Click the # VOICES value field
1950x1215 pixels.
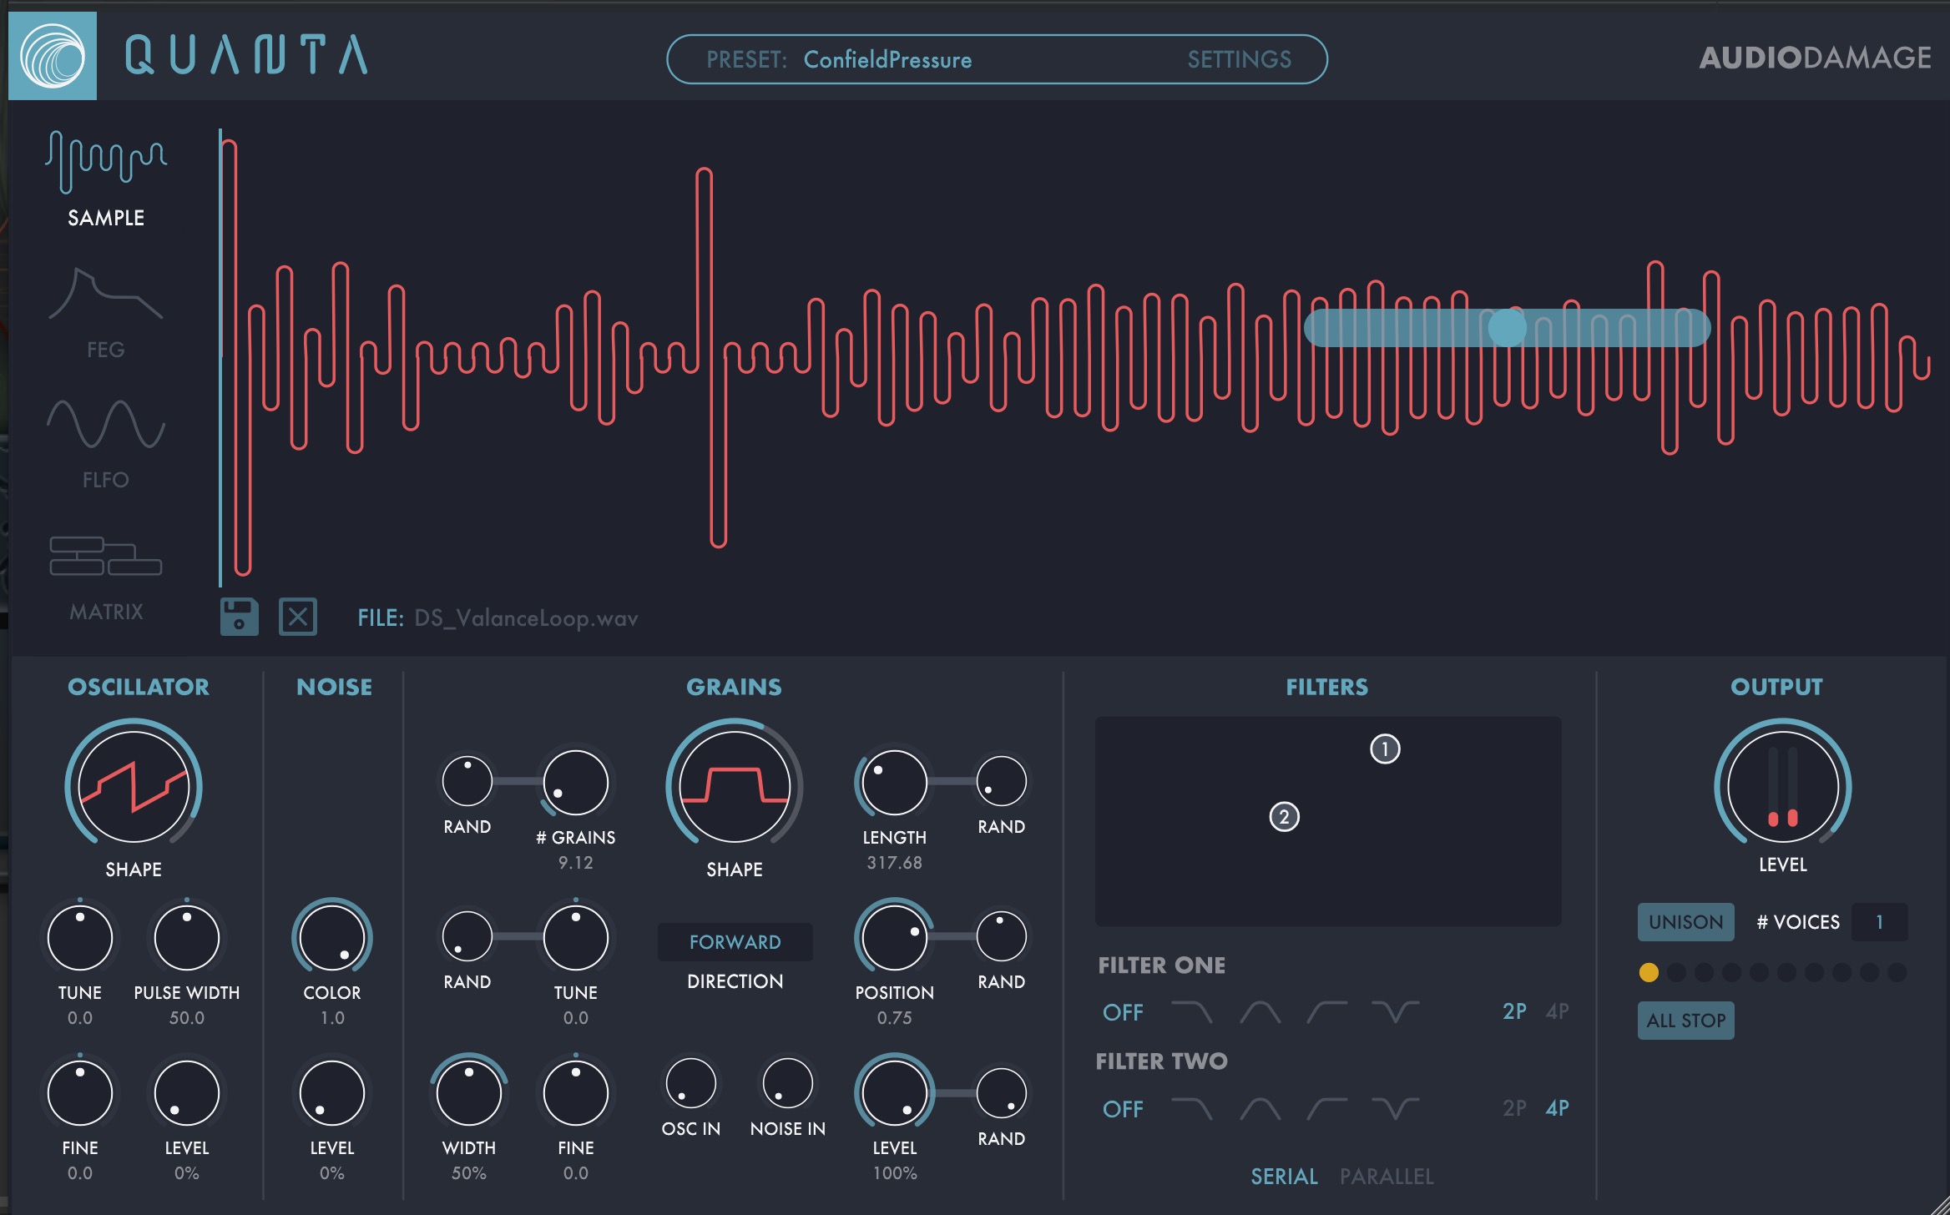pos(1879,922)
